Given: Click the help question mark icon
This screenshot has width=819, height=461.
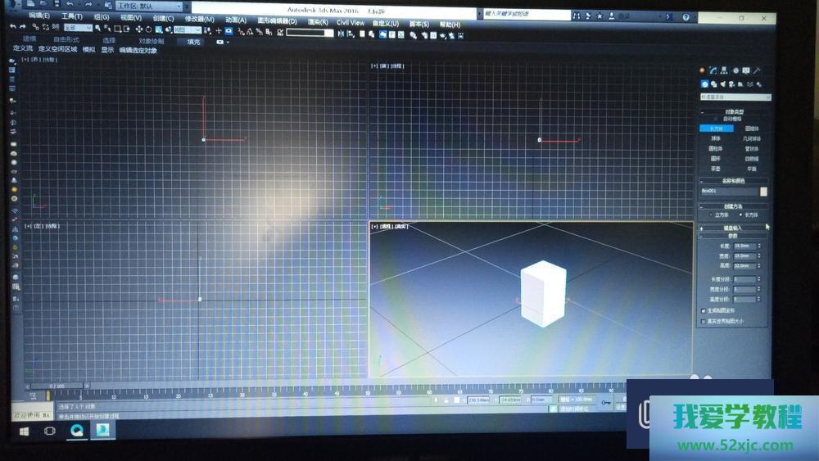Looking at the screenshot, I should (x=686, y=17).
